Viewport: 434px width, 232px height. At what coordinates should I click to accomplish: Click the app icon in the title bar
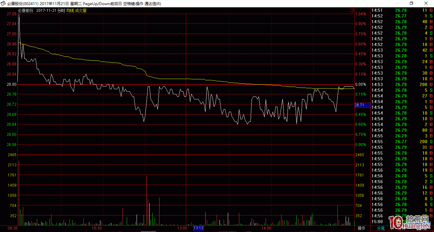point(3,3)
